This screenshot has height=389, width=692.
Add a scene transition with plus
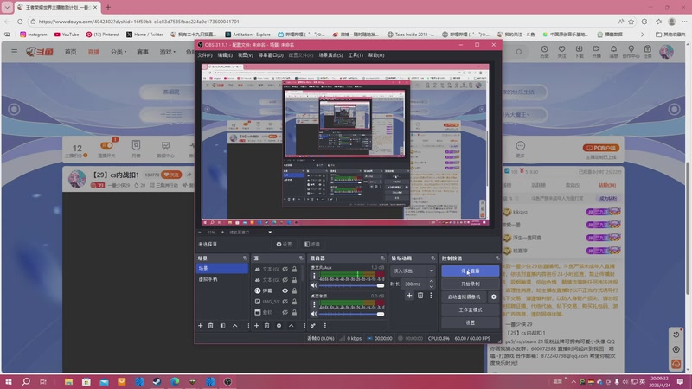[409, 296]
